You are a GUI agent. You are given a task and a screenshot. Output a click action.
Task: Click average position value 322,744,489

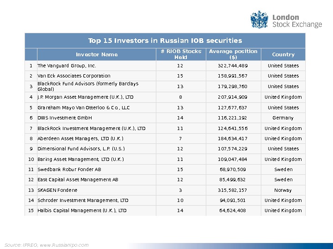(233, 65)
